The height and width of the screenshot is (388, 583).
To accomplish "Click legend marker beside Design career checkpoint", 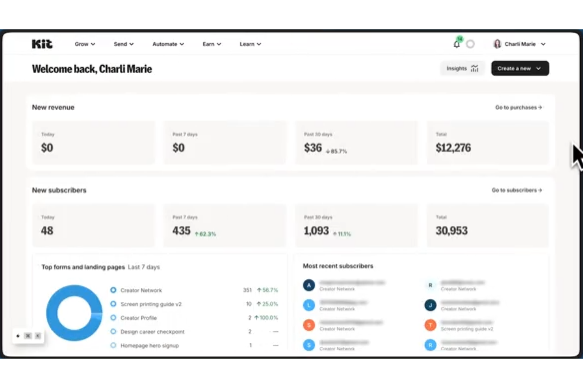I will click(x=113, y=331).
